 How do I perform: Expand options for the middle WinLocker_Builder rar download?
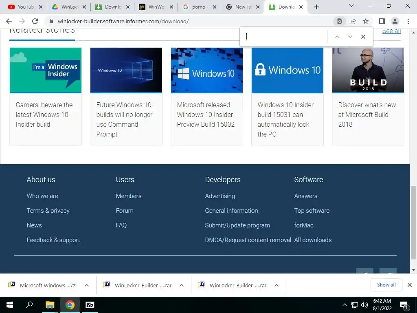182,285
